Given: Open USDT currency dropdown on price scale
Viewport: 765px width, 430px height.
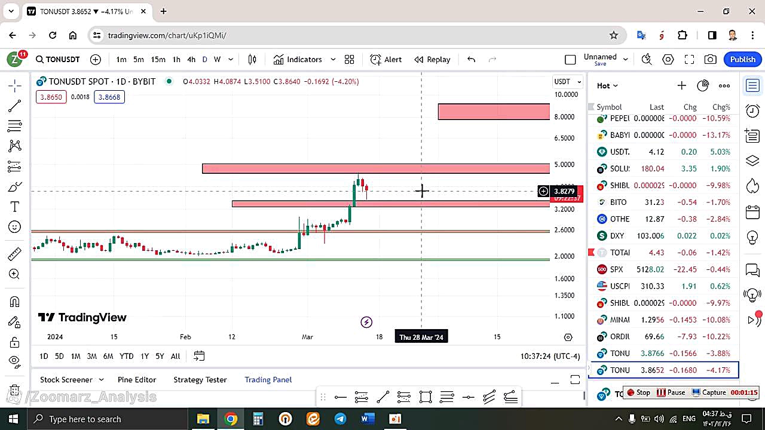Looking at the screenshot, I should (x=568, y=81).
